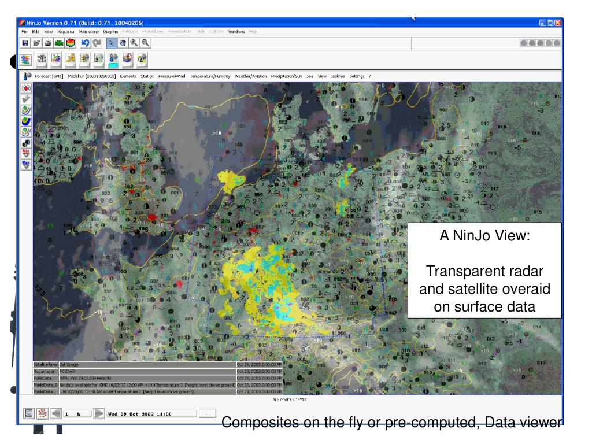Click the filled blue contour sidebar icon
Viewport: 592px width, 444px height.
click(x=26, y=121)
